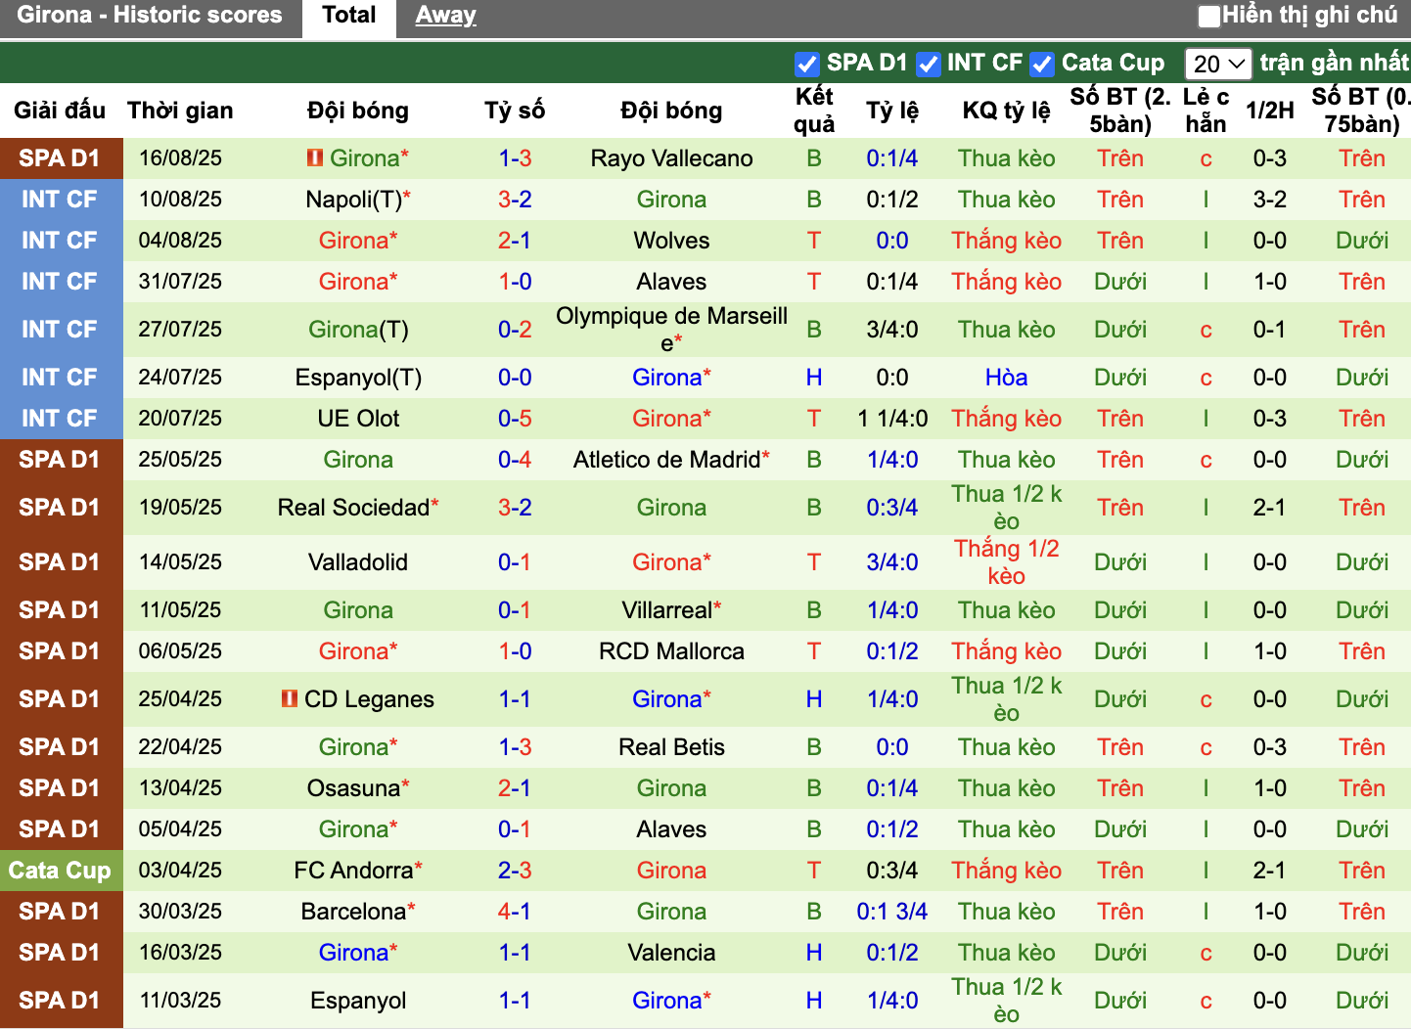Toggle the Hiển thị ghi chú checkbox
Screen dimensions: 1411x1029
point(1209,16)
